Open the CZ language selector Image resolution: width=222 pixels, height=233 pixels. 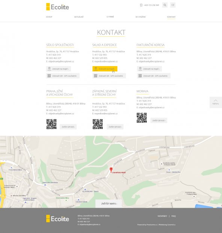pos(173,5)
